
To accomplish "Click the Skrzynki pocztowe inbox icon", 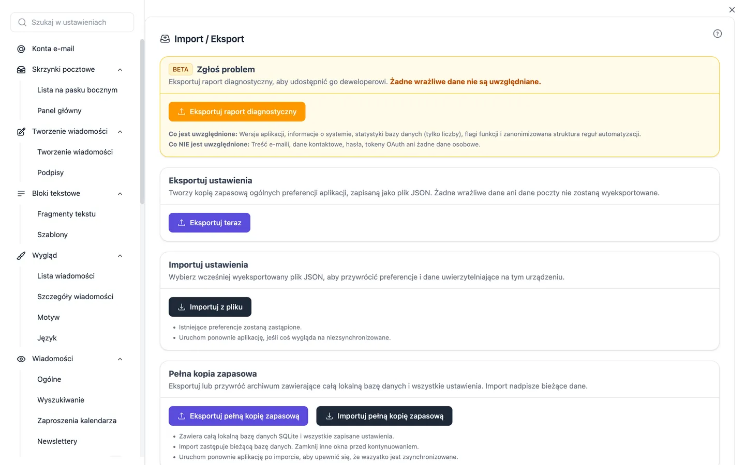I will pos(21,69).
